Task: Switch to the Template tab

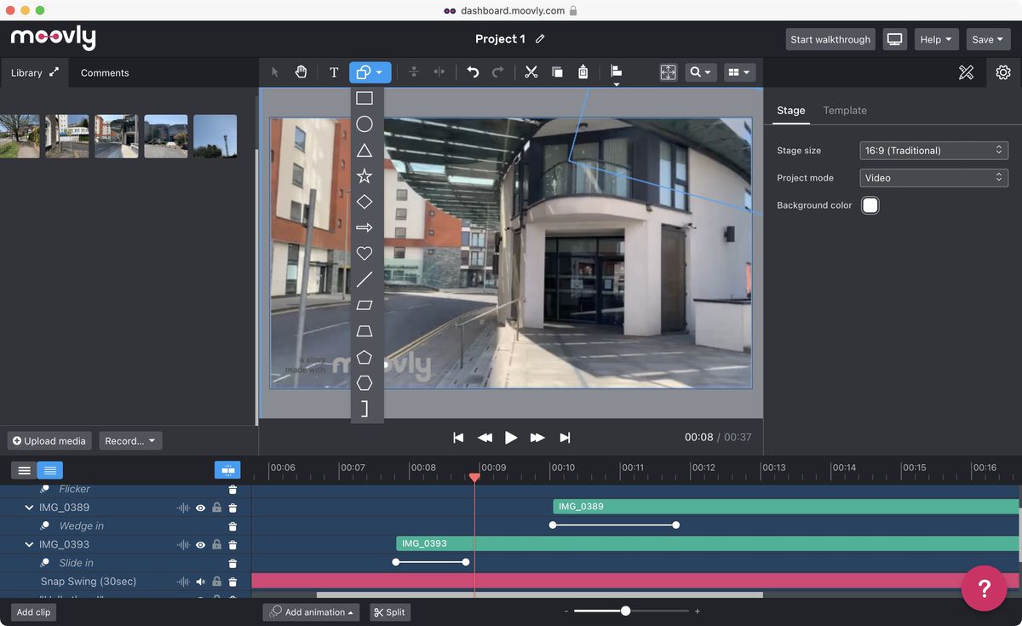Action: 844,111
